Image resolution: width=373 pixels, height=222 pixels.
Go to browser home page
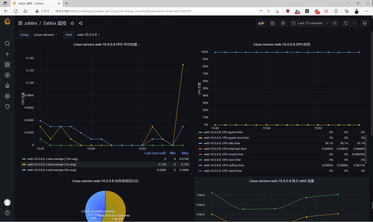click(25, 11)
